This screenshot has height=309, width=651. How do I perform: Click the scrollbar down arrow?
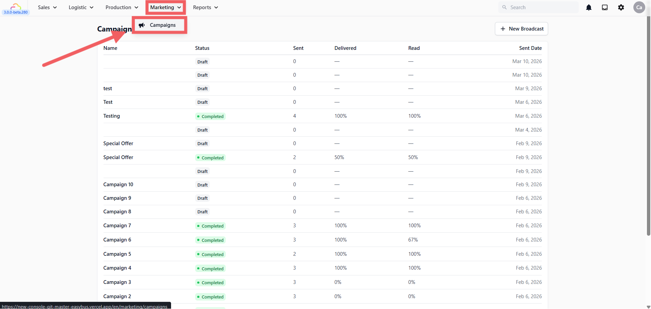pos(649,307)
